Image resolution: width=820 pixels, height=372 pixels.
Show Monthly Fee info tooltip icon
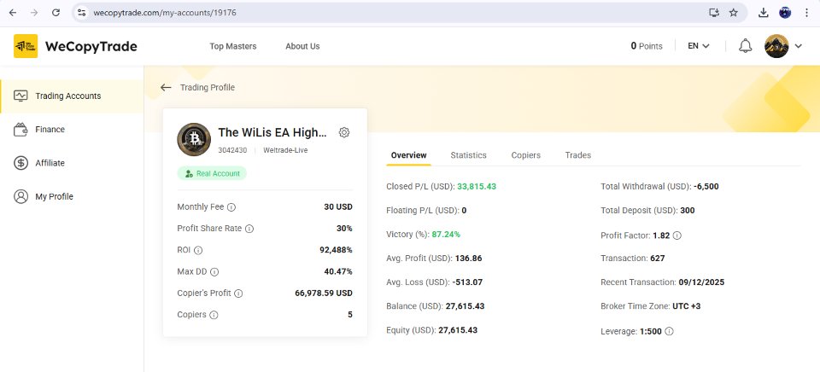231,207
